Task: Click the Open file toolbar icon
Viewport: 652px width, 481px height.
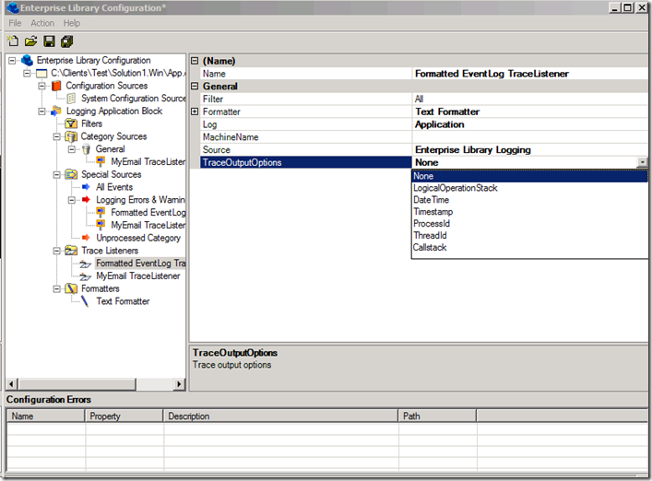Action: [30, 41]
